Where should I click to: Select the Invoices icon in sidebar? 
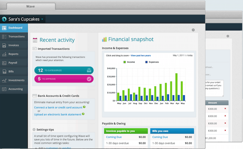tap(4, 45)
